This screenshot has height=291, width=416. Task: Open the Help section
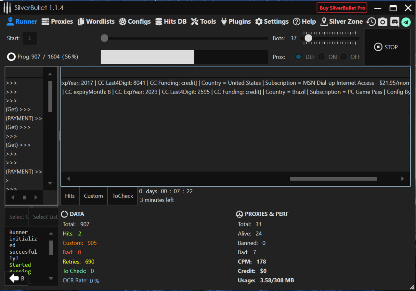tap(304, 22)
